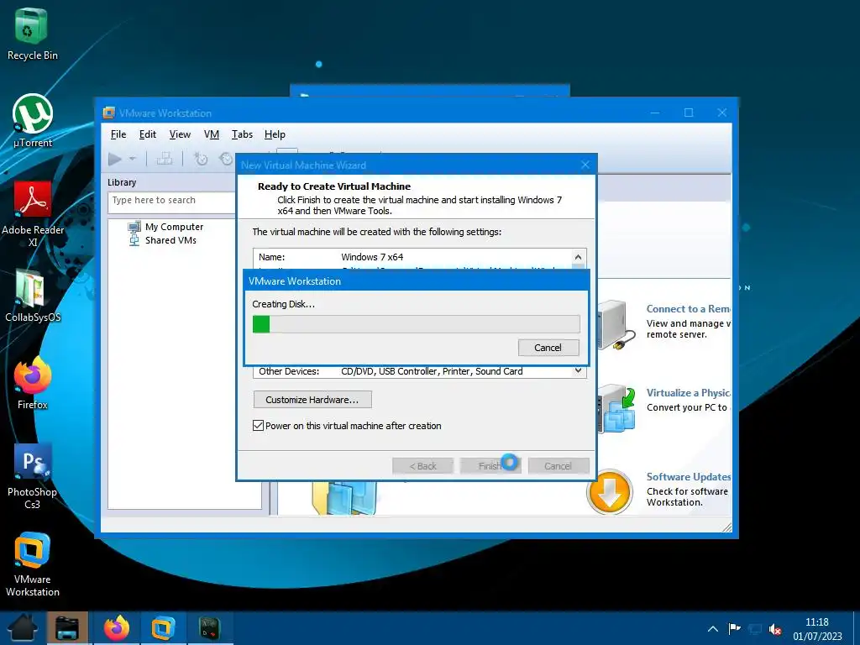Click the Power On play toolbar icon
860x645 pixels.
(114, 159)
